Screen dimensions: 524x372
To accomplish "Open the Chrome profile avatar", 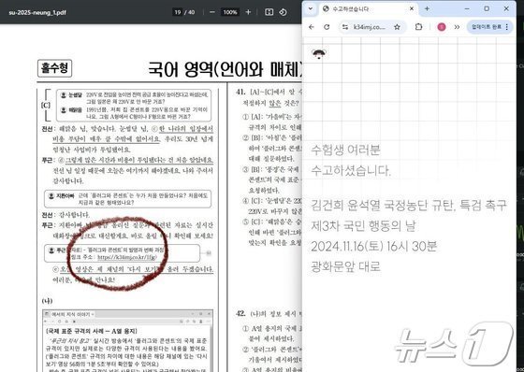I will [442, 27].
